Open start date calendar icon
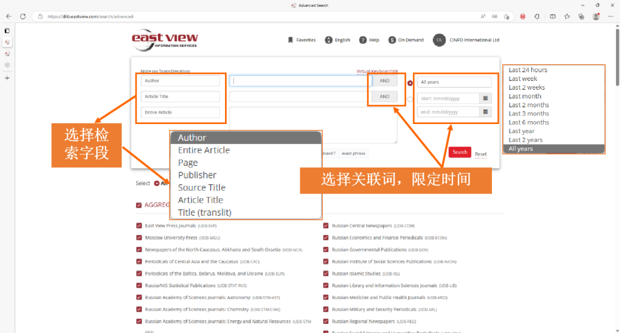This screenshot has width=620, height=333. pos(486,98)
